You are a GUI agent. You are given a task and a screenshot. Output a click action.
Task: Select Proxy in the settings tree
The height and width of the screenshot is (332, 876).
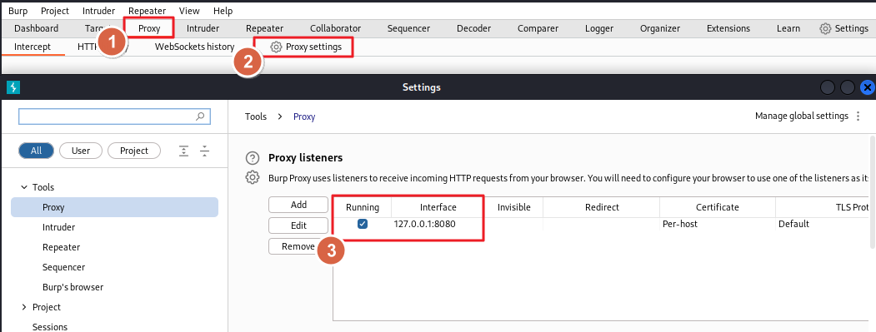(114, 207)
